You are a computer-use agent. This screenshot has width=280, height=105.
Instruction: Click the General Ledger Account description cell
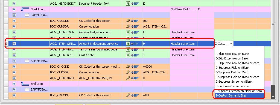tap(100, 32)
